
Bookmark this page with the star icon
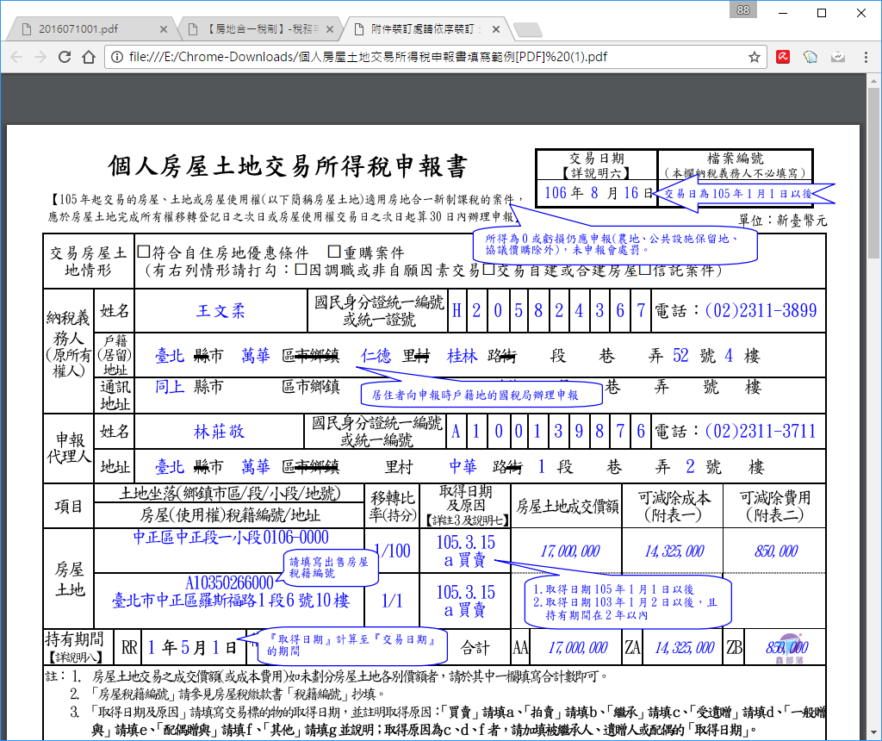pos(755,57)
